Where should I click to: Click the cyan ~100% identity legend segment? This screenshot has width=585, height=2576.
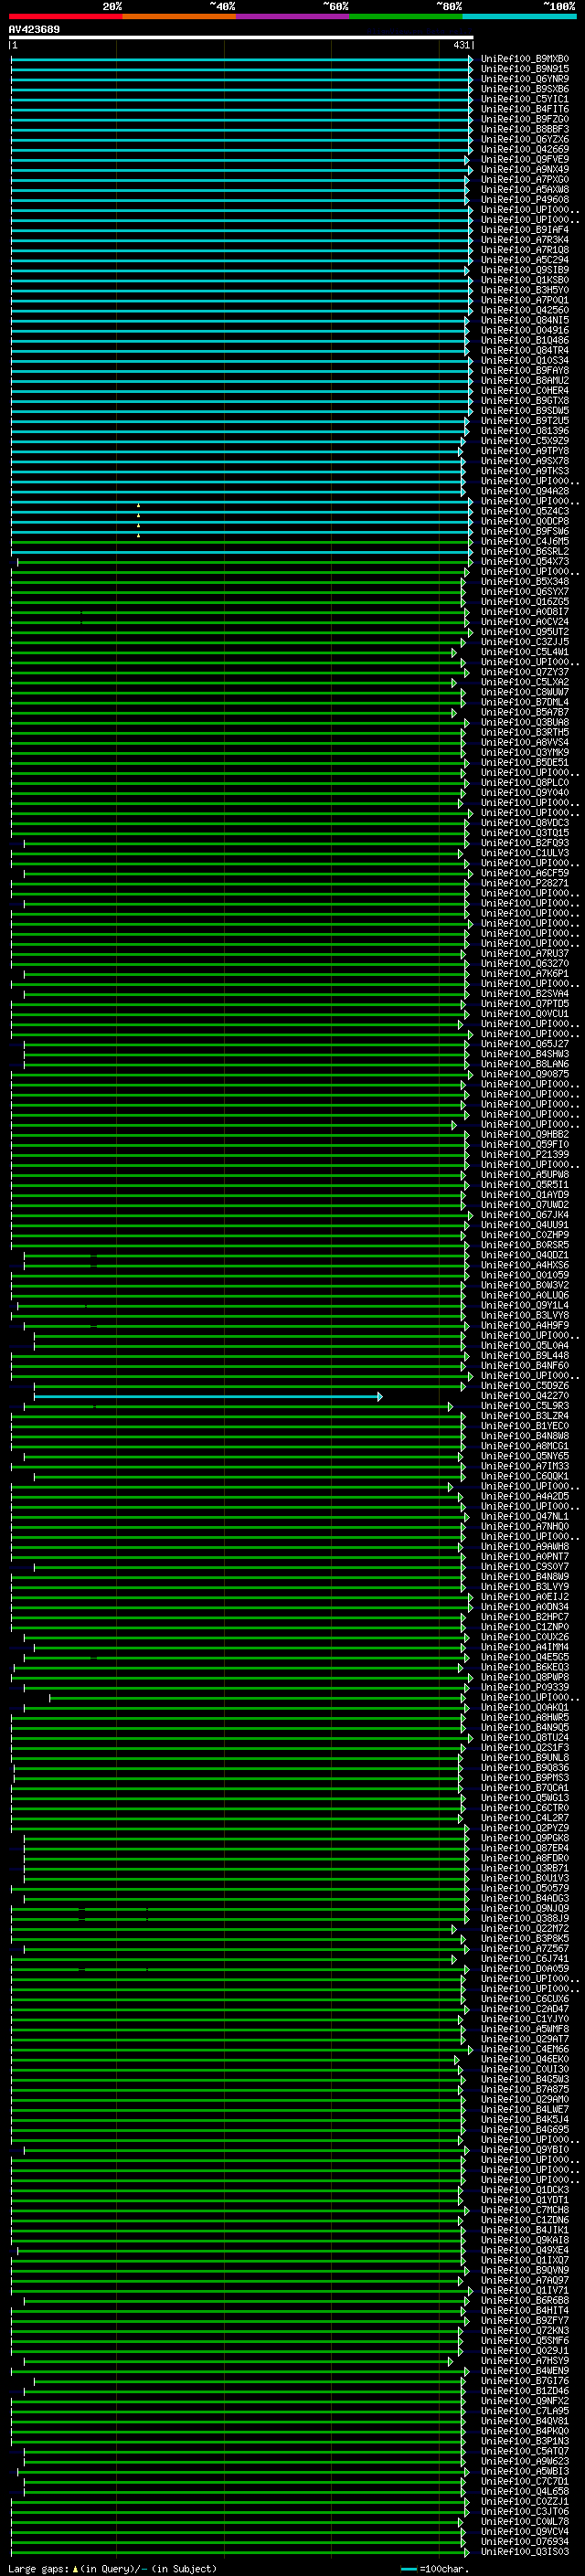(519, 16)
